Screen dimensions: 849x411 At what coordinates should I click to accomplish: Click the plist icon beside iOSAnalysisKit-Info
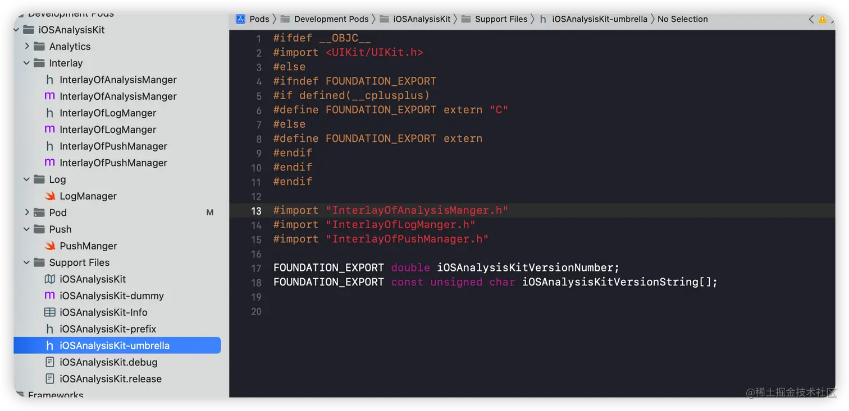click(50, 312)
